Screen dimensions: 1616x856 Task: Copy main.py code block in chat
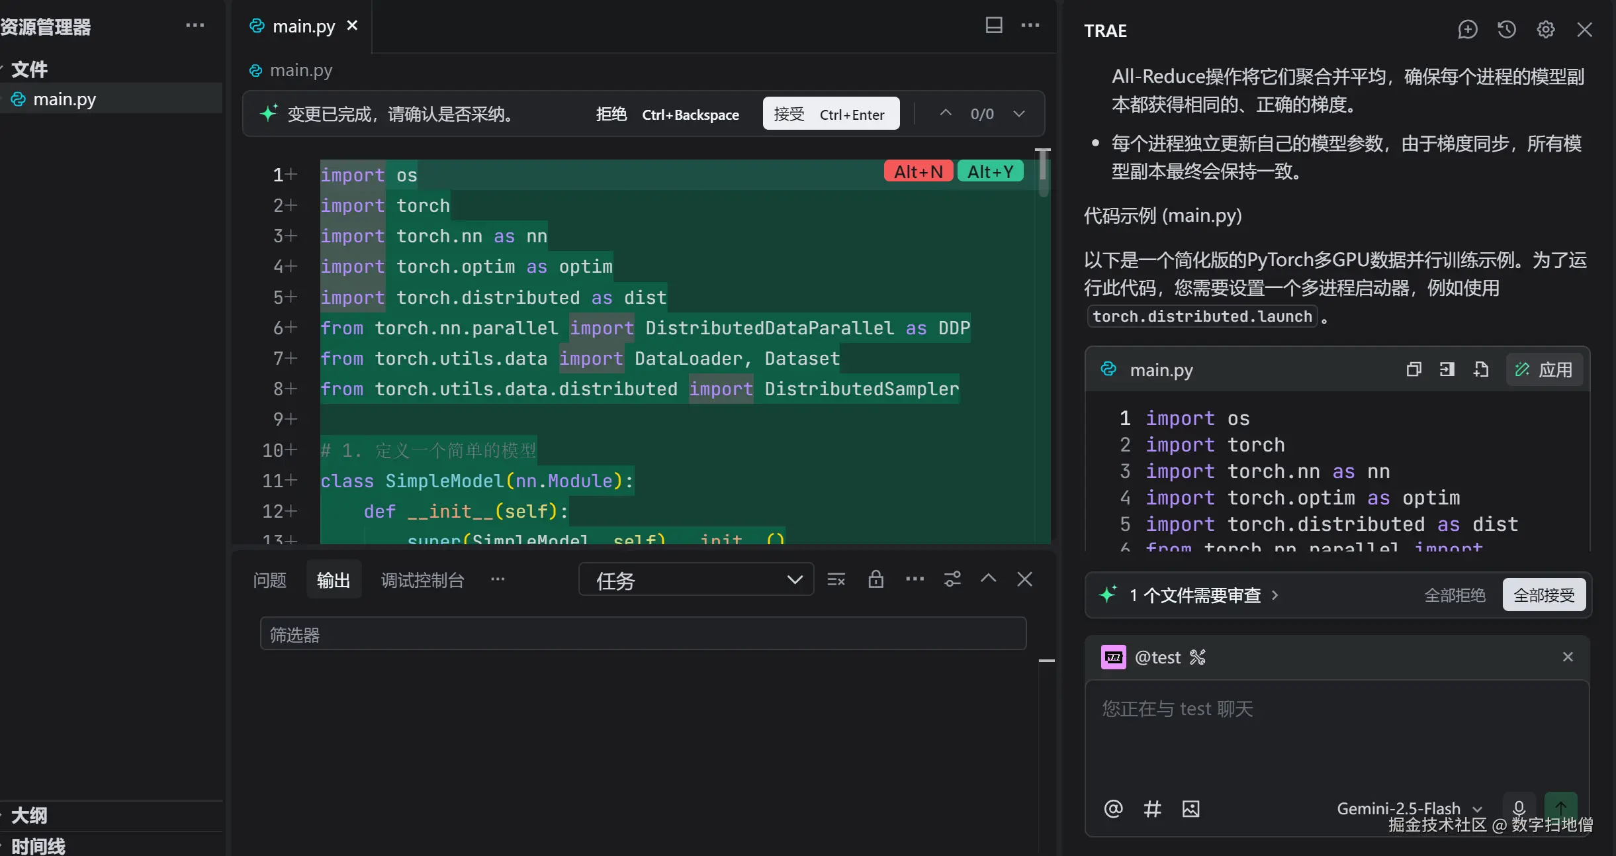pos(1414,369)
